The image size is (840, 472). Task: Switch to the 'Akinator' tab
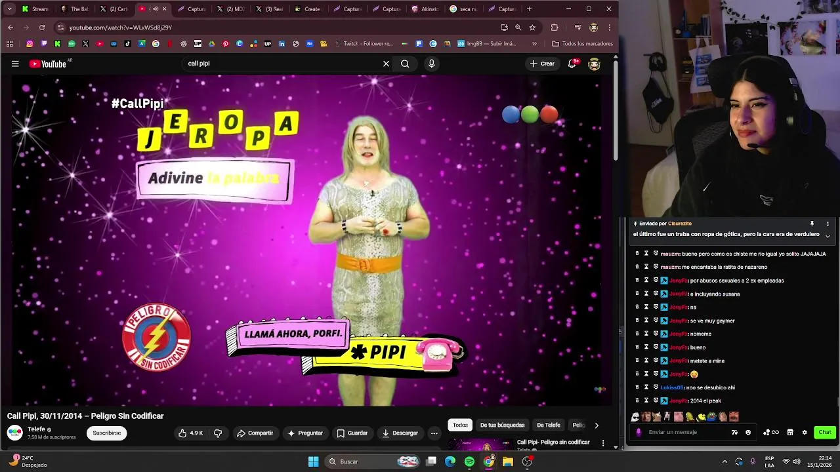(x=425, y=9)
